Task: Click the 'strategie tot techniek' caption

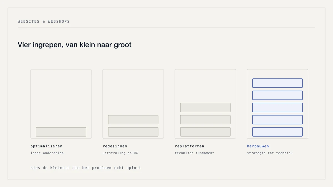Action: 270,153
